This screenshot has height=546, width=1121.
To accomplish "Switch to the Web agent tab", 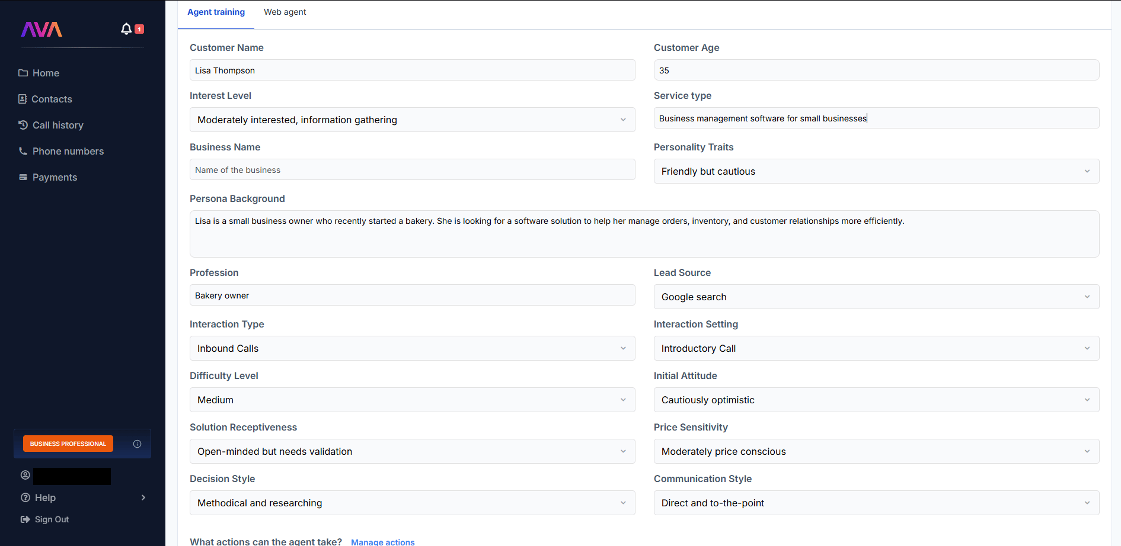I will pyautogui.click(x=285, y=12).
